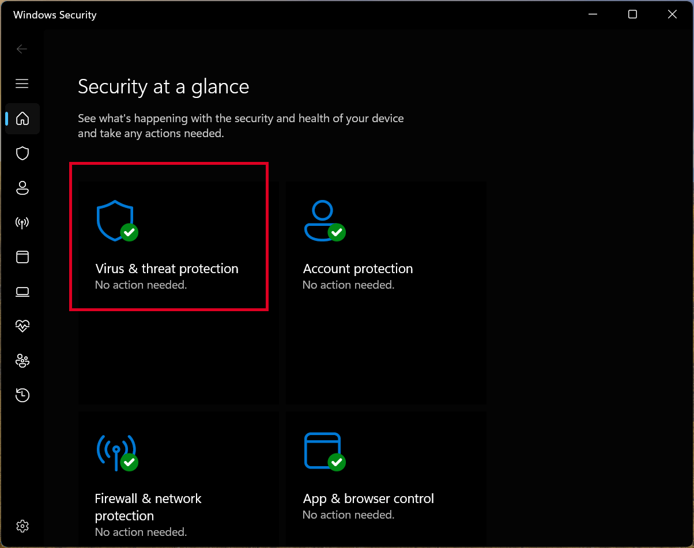Click the Family options sidebar icon
This screenshot has width=694, height=548.
(x=22, y=361)
